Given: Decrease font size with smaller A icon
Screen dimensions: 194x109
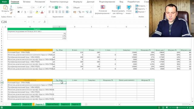Looking at the screenshot, I should click(44, 7).
